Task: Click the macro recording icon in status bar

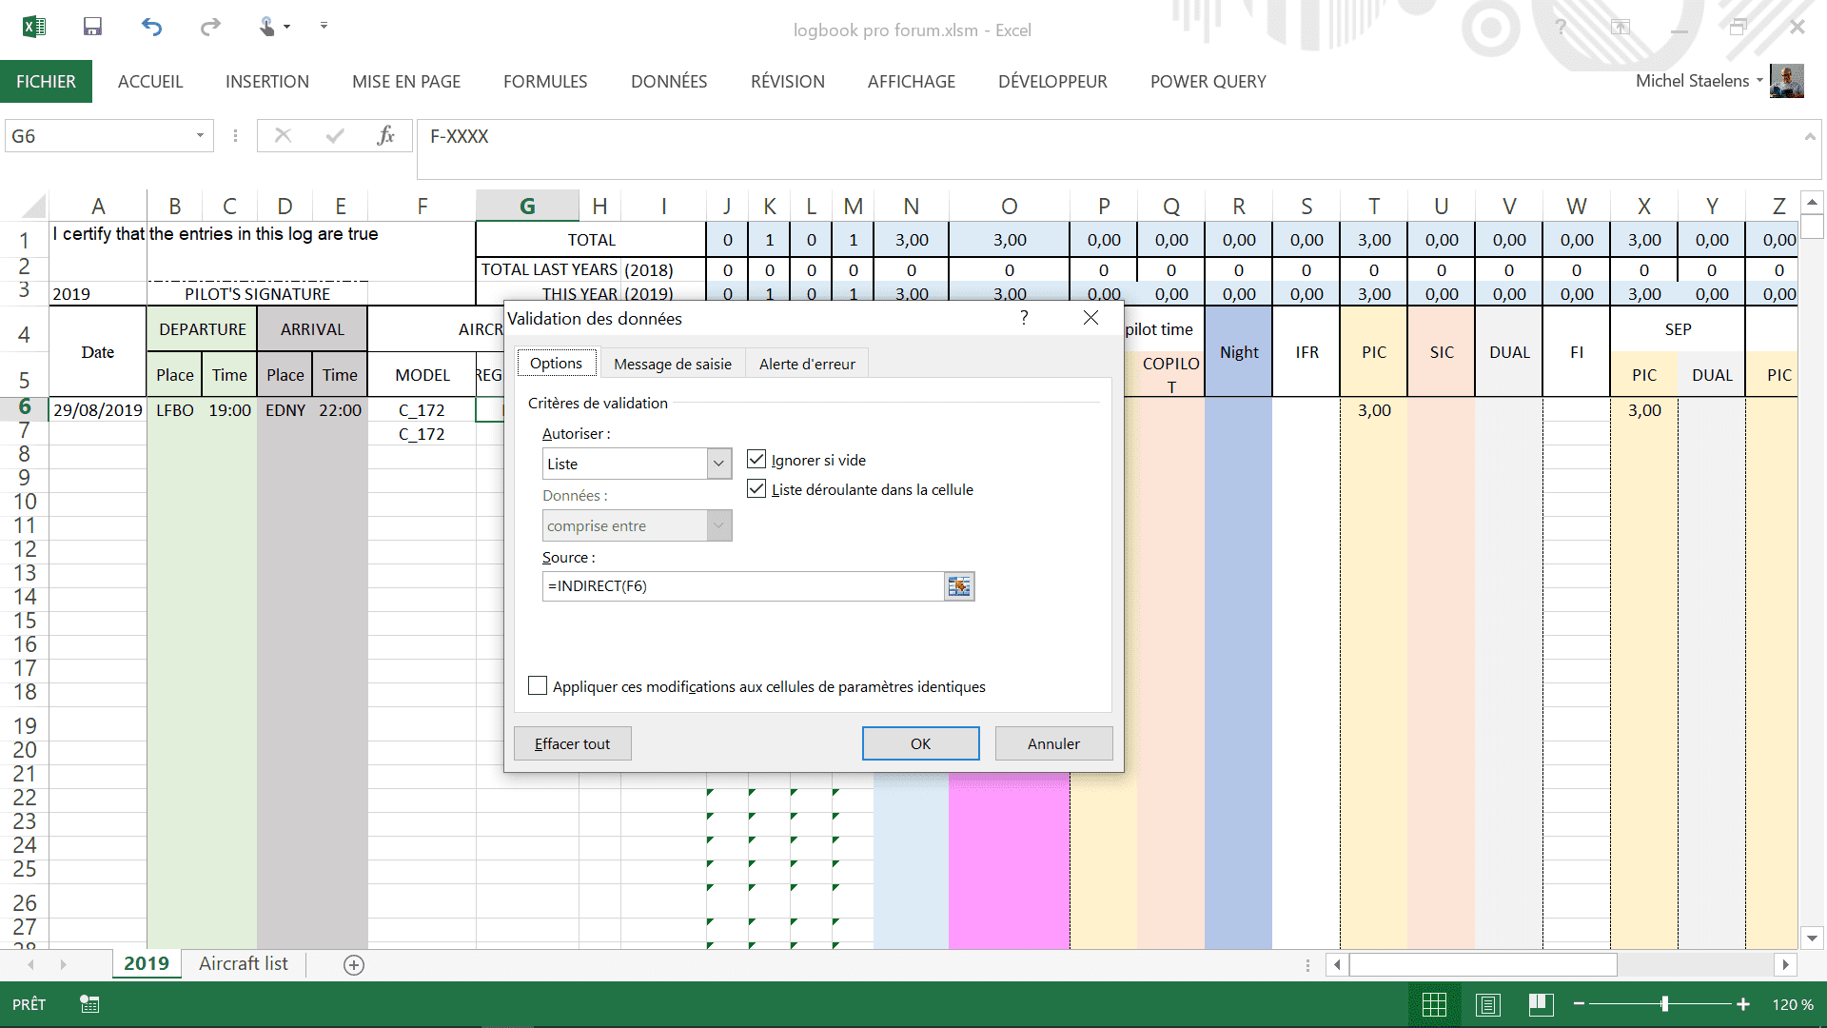Action: (x=89, y=1004)
